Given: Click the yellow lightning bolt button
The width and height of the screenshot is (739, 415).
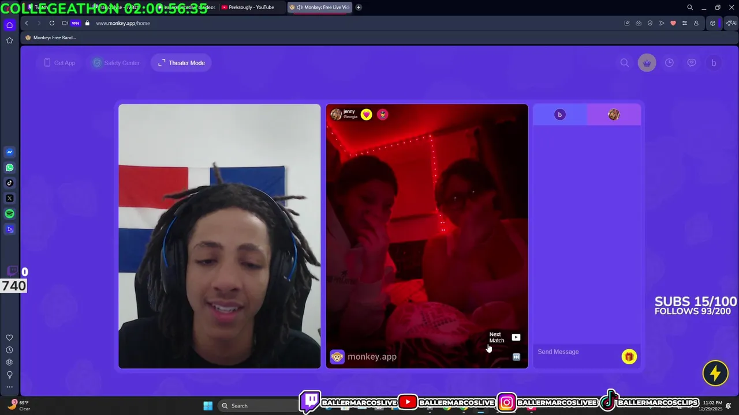Looking at the screenshot, I should (715, 373).
